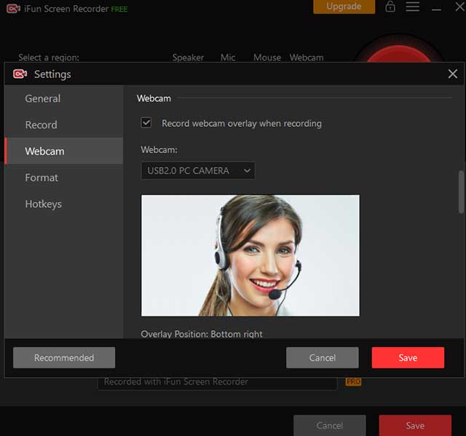Screen dimensions: 466x436
Task: Close the Settings dialog with X
Action: click(452, 74)
